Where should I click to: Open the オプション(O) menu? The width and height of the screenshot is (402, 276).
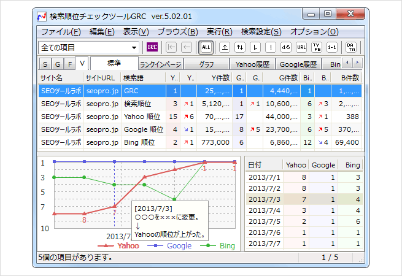pyautogui.click(x=314, y=32)
